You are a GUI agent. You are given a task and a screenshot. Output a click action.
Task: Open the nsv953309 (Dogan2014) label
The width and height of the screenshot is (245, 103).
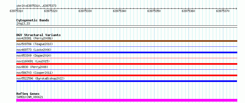pyautogui.click(x=34, y=55)
